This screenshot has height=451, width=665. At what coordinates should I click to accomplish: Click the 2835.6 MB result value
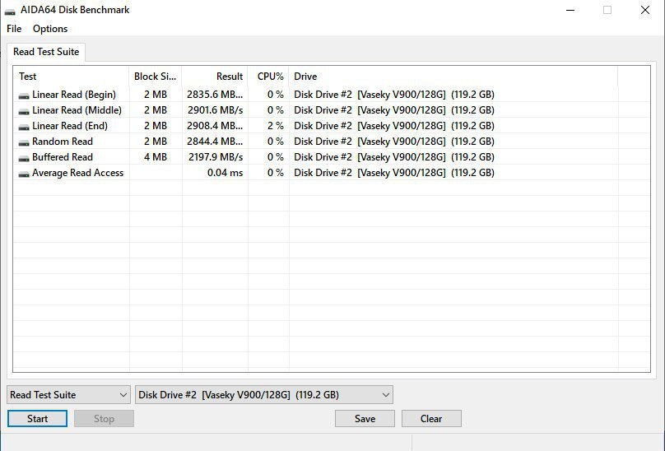[x=215, y=95]
